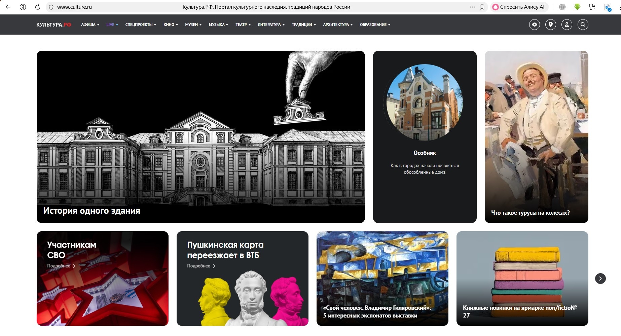The image size is (621, 336).
Task: Click the user profile icon in header
Action: tap(567, 25)
